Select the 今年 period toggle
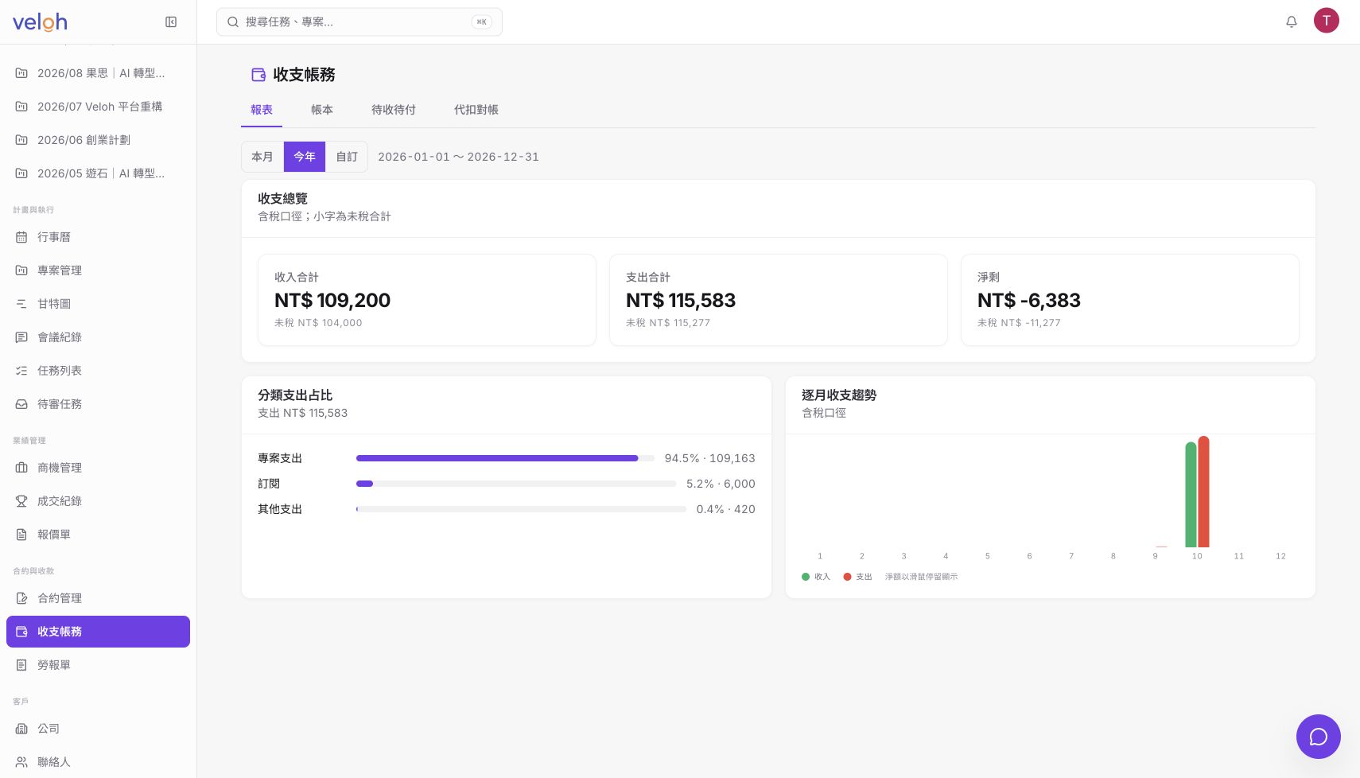The image size is (1360, 778). point(305,157)
